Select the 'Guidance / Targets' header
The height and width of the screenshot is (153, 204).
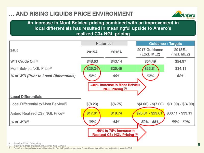[165, 44]
